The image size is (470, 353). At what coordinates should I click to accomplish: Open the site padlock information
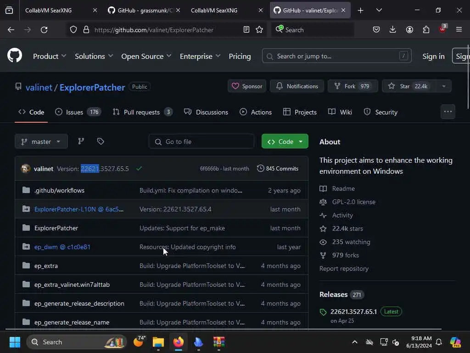click(86, 30)
